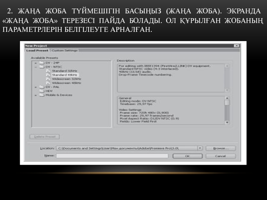Screen dimensions: 267x200
Task: Select the DV - NTSC label
Action: pos(54,67)
